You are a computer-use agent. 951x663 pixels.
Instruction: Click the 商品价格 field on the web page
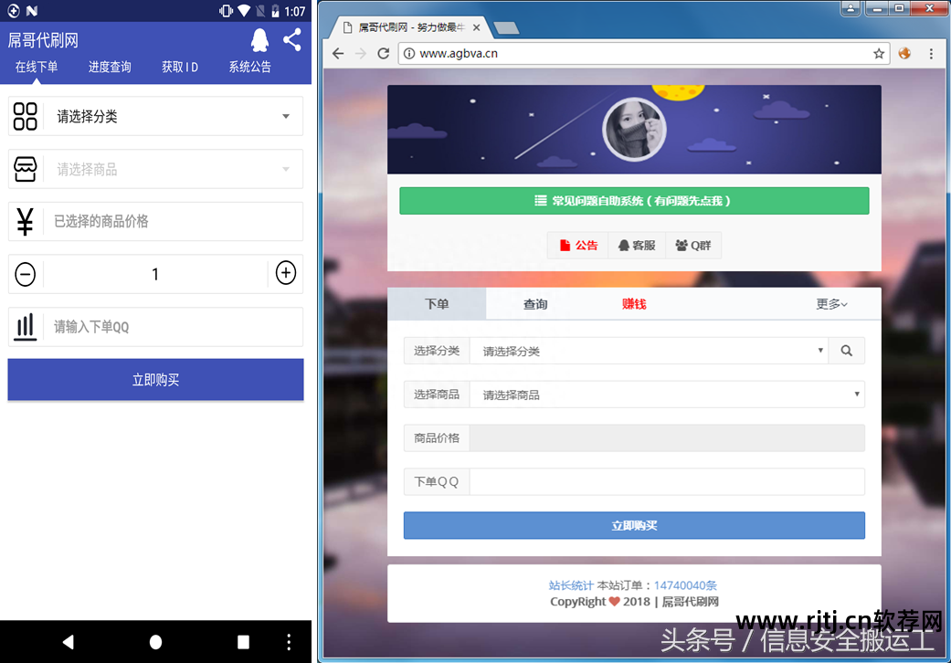667,438
